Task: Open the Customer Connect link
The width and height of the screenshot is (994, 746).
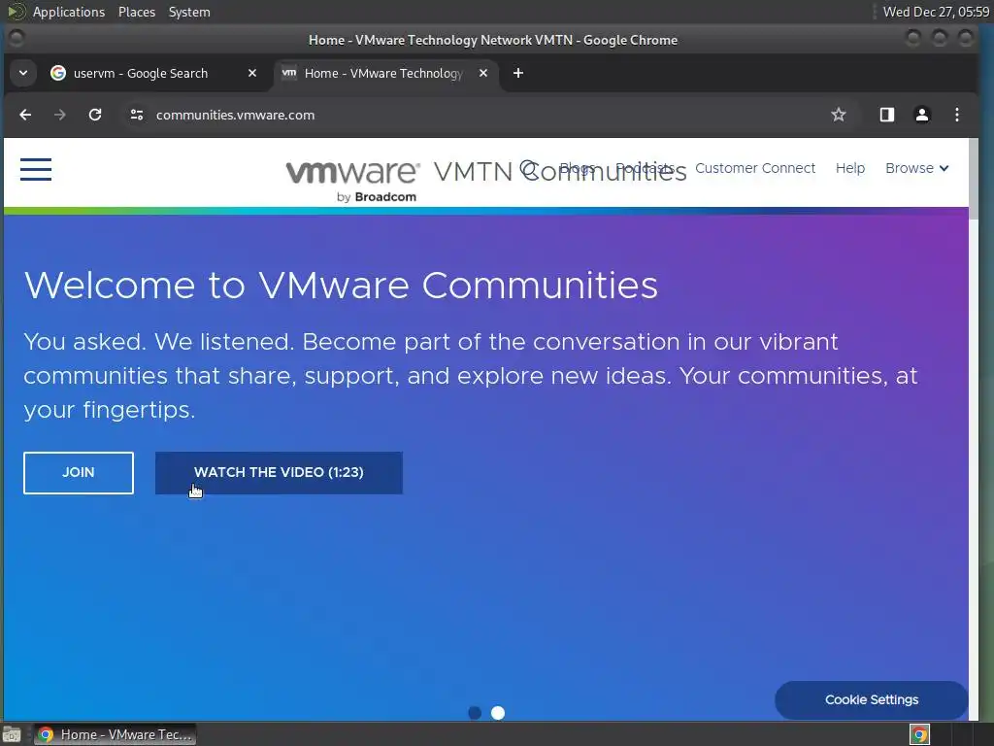Action: (x=755, y=168)
